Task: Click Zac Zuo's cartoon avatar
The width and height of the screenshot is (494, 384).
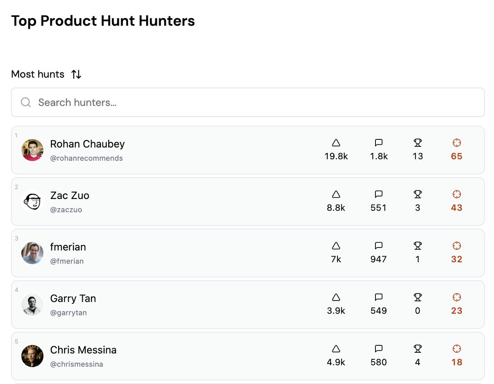Action: 33,201
